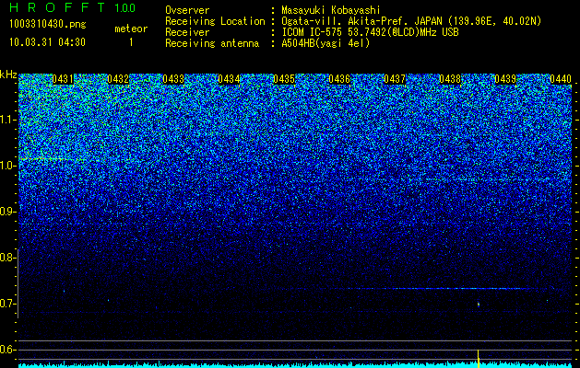Click the Receiving antenna field label
The image size is (580, 368).
(x=212, y=43)
